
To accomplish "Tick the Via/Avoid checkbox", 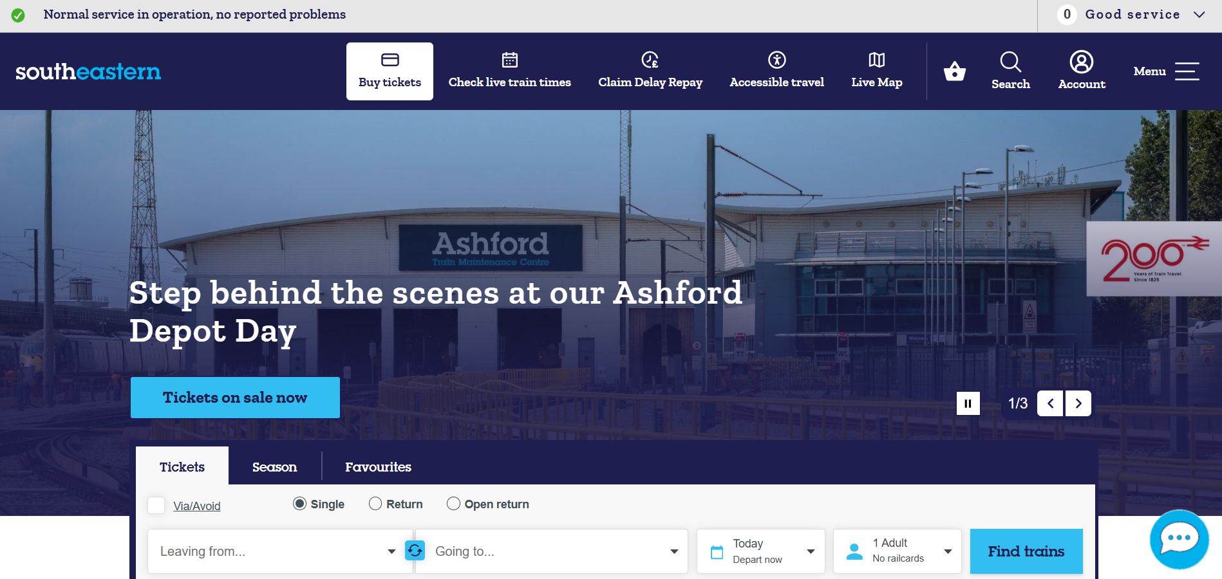I will click(x=156, y=505).
